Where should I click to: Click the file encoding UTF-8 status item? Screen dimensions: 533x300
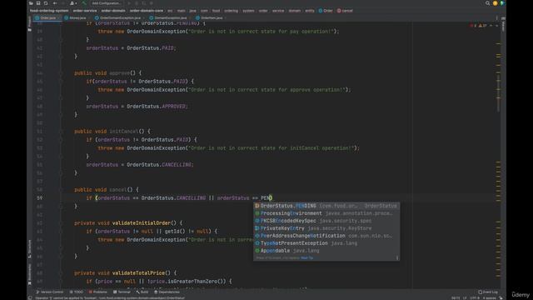coord(474,298)
